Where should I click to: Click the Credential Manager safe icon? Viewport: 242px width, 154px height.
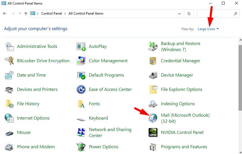coord(153,61)
